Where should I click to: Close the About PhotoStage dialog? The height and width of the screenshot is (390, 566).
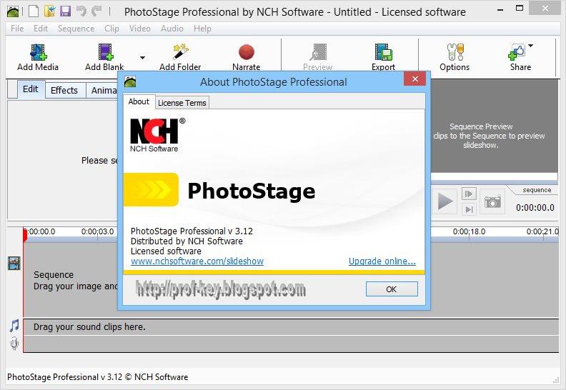(x=414, y=79)
